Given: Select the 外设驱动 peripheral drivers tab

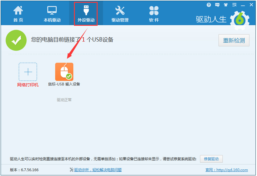Looking at the screenshot, I should [x=86, y=14].
